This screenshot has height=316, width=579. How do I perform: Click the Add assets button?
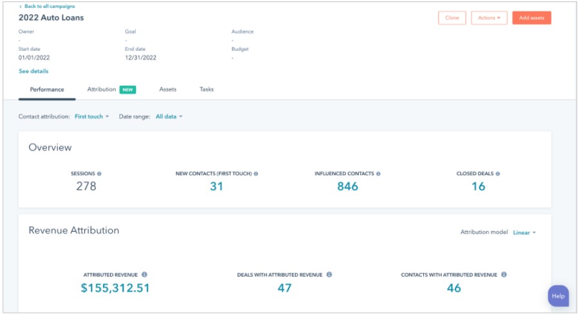531,18
